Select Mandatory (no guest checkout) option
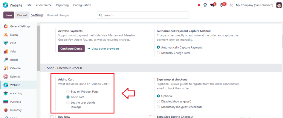Image resolution: width=283 pixels, height=118 pixels. click(158, 107)
